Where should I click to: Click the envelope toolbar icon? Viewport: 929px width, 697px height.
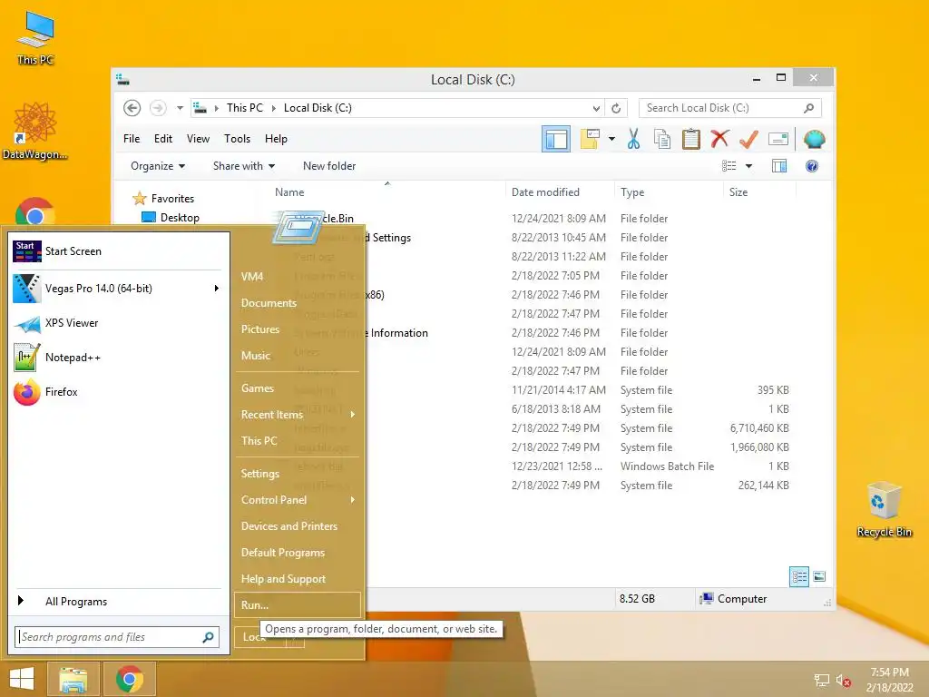click(x=777, y=139)
